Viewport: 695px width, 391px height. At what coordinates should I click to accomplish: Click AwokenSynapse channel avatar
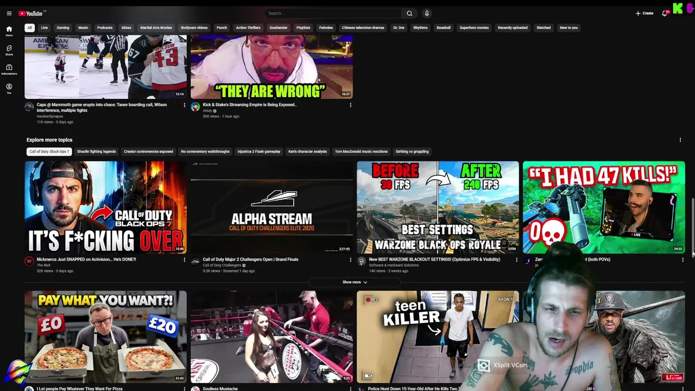coord(29,107)
